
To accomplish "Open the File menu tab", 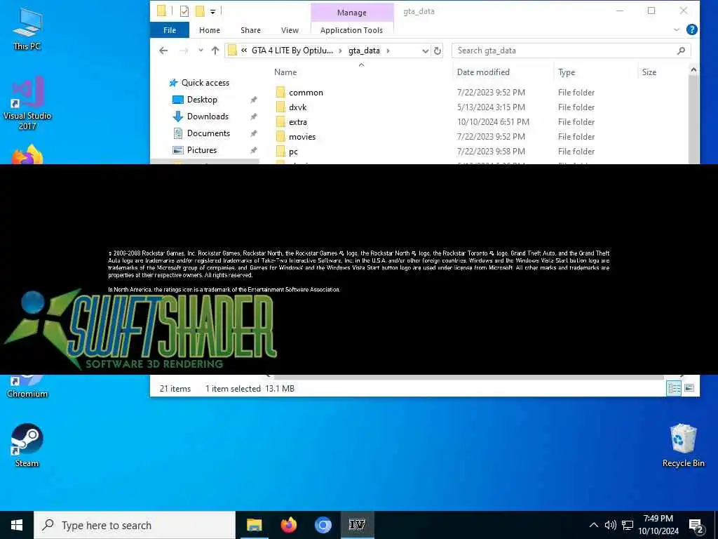I will coord(170,30).
